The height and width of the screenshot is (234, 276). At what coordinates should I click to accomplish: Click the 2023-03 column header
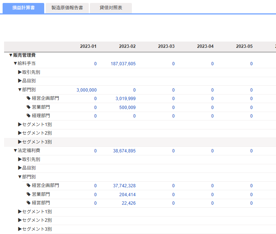pyautogui.click(x=166, y=46)
